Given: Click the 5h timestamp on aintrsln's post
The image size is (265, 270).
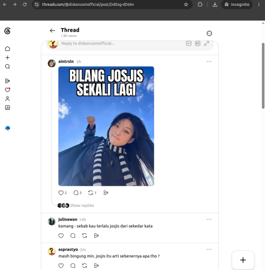Looking at the screenshot, I should (x=79, y=62).
